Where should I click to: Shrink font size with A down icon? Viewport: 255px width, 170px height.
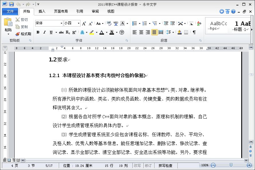[x=91, y=23]
